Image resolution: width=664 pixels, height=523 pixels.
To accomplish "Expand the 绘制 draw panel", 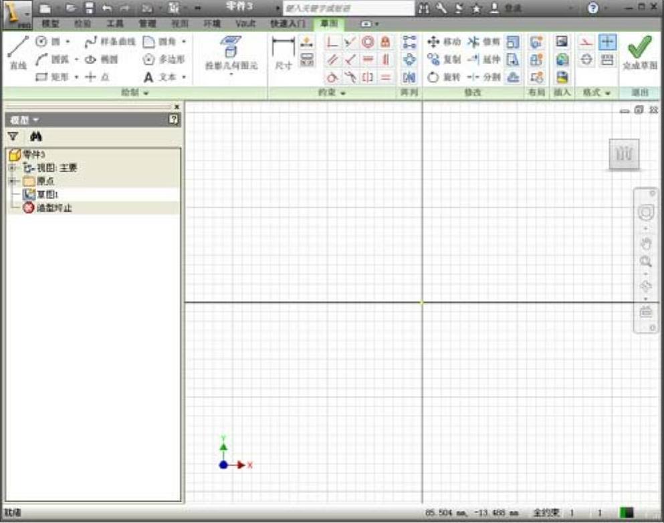I will point(134,92).
